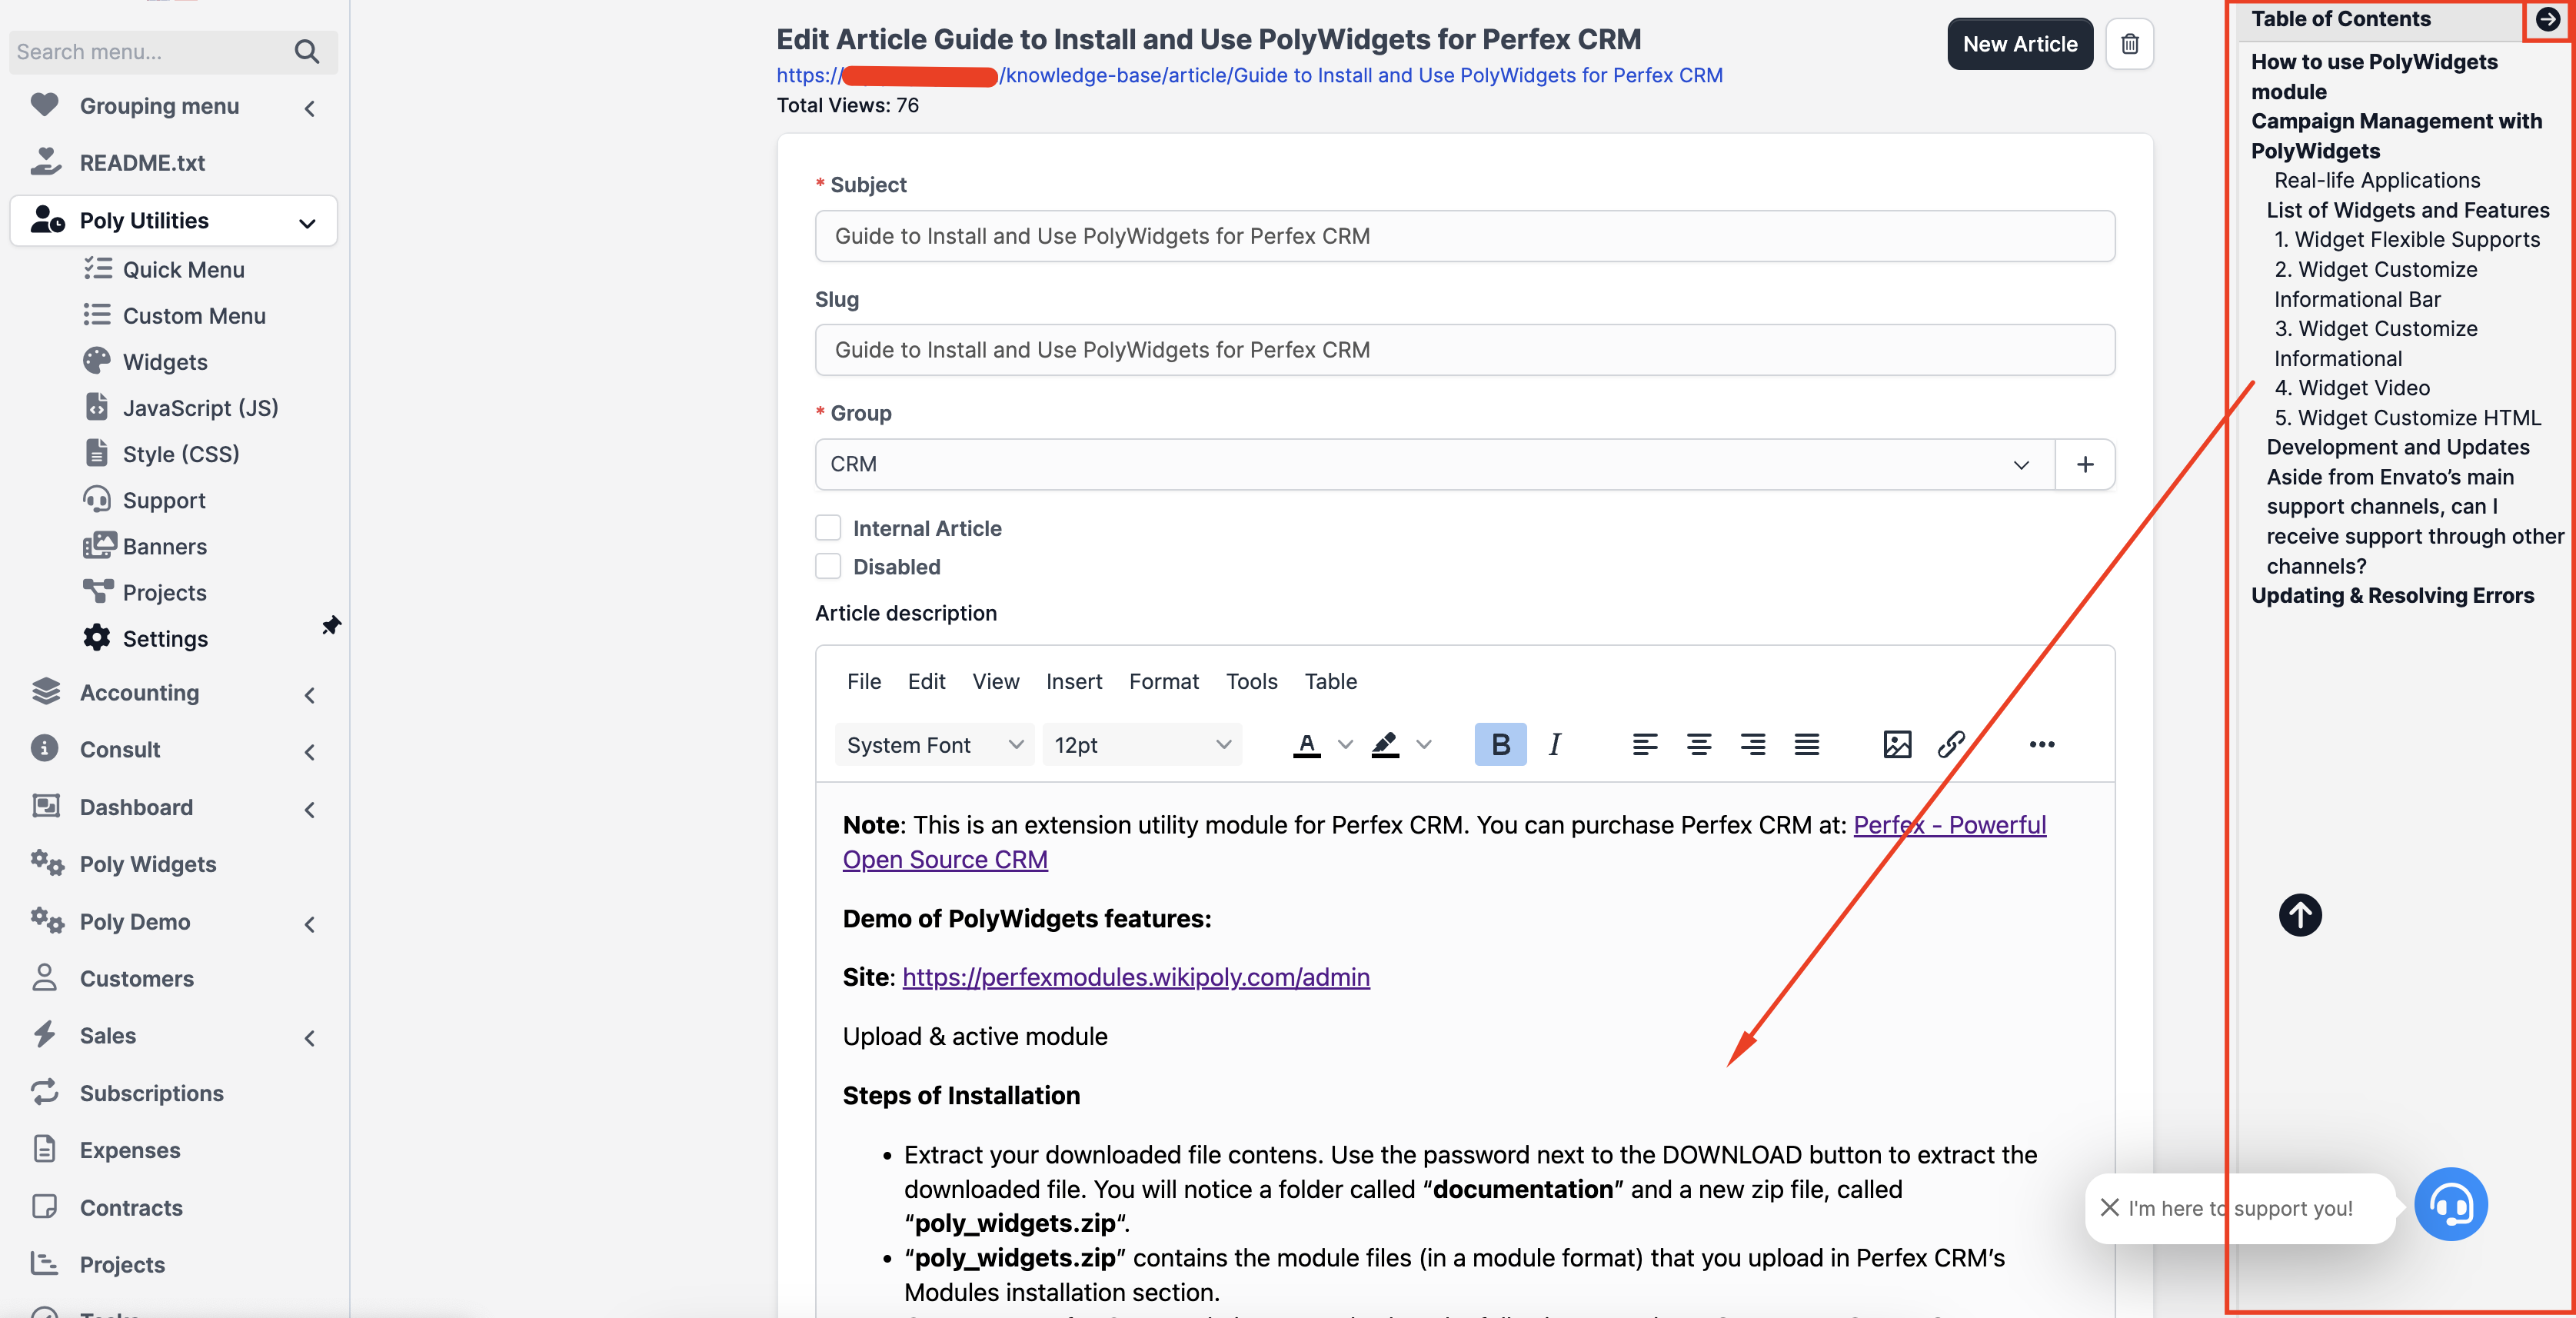Collapse the Table of Contents arrow icon

(2547, 19)
